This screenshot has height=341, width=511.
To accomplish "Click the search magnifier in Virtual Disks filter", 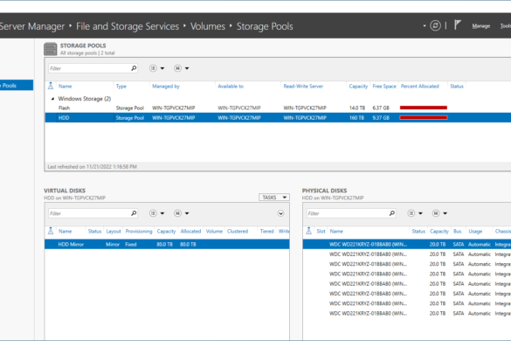I will (x=134, y=213).
